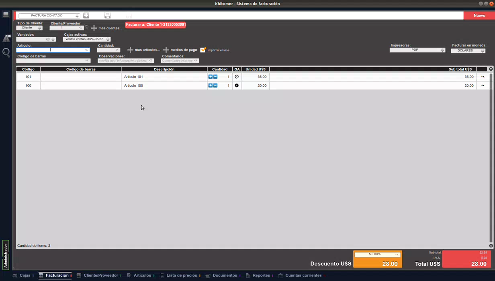Click the 'medios de pago' link text
Image resolution: width=495 pixels, height=281 pixels.
184,50
